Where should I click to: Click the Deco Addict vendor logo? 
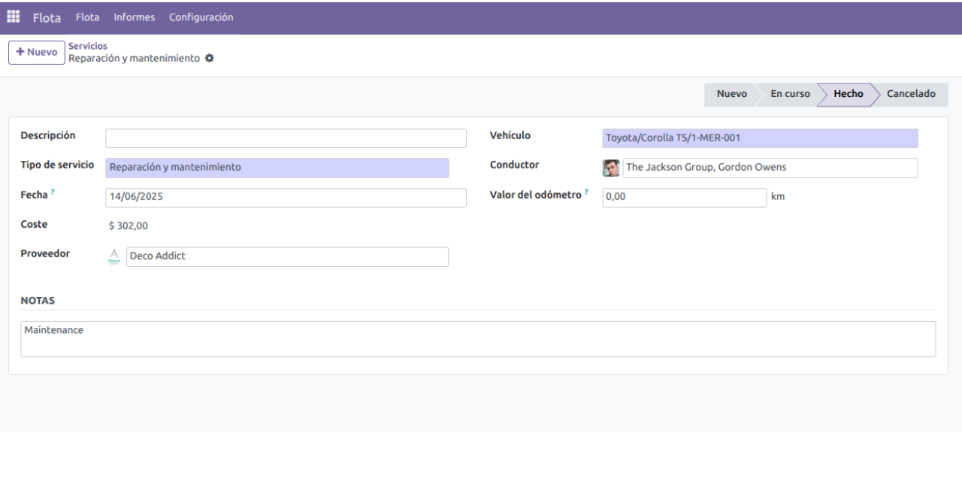pyautogui.click(x=114, y=256)
